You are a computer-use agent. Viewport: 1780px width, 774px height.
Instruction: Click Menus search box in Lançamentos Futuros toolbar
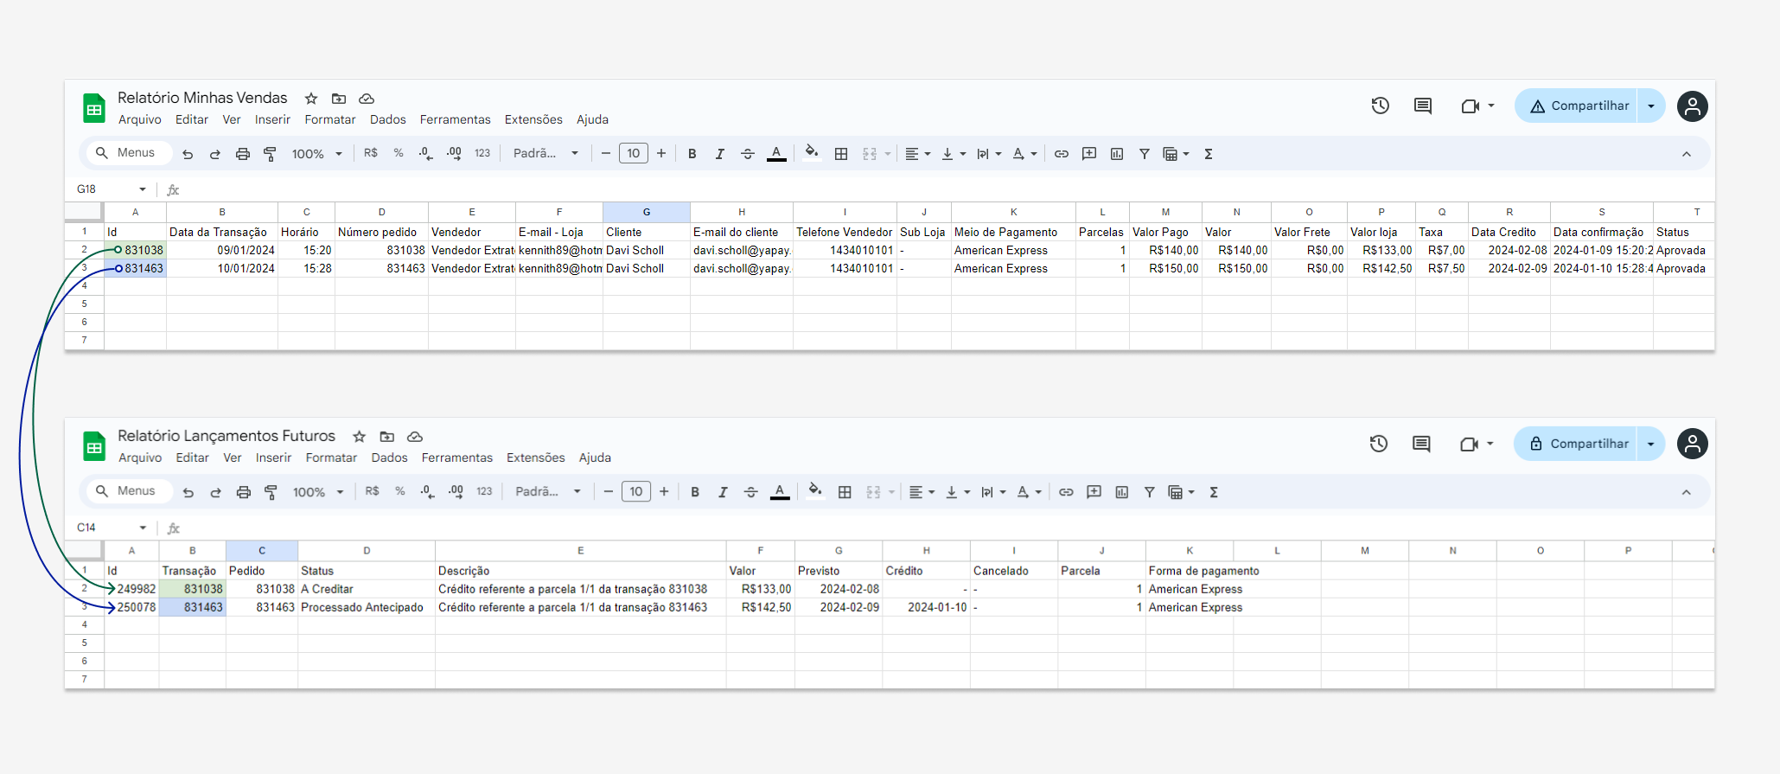(x=128, y=491)
